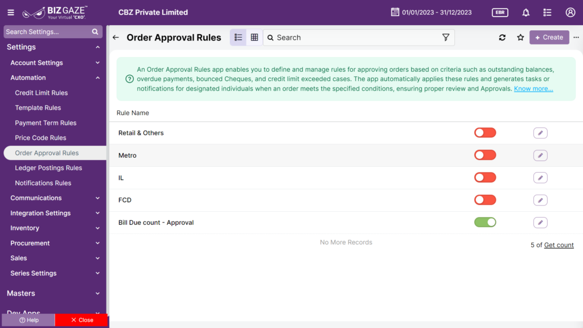Disable the Bill Due count - Approval toggle
583x328 pixels.
[x=485, y=223]
